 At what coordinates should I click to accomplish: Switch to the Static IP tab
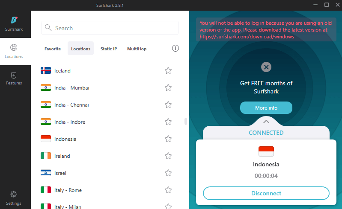click(109, 49)
